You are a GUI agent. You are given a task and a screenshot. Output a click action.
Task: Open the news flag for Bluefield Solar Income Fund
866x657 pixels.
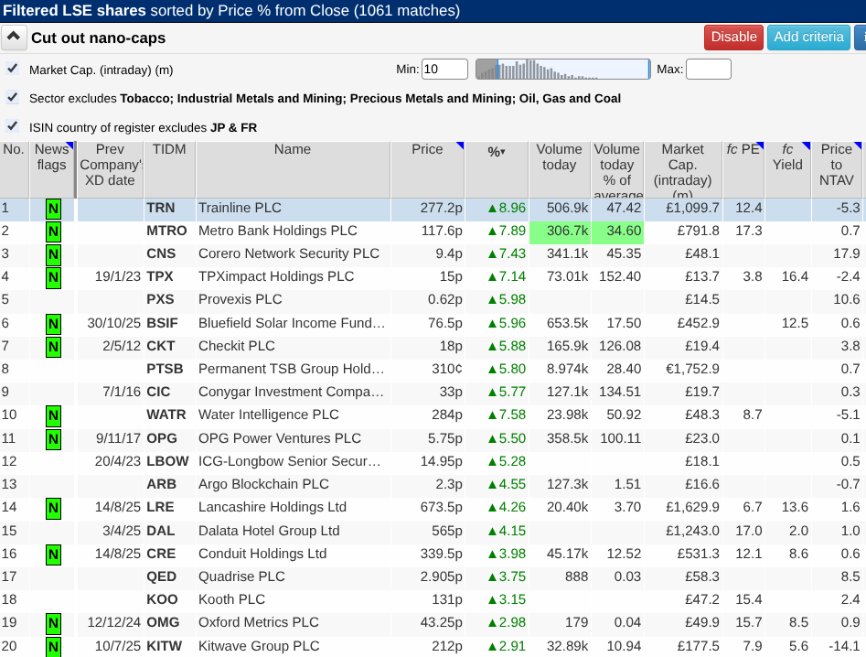click(x=53, y=324)
